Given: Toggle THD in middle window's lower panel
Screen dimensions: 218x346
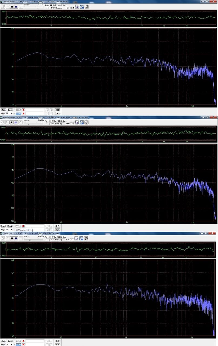Looking at the screenshot, I should coord(58,226).
